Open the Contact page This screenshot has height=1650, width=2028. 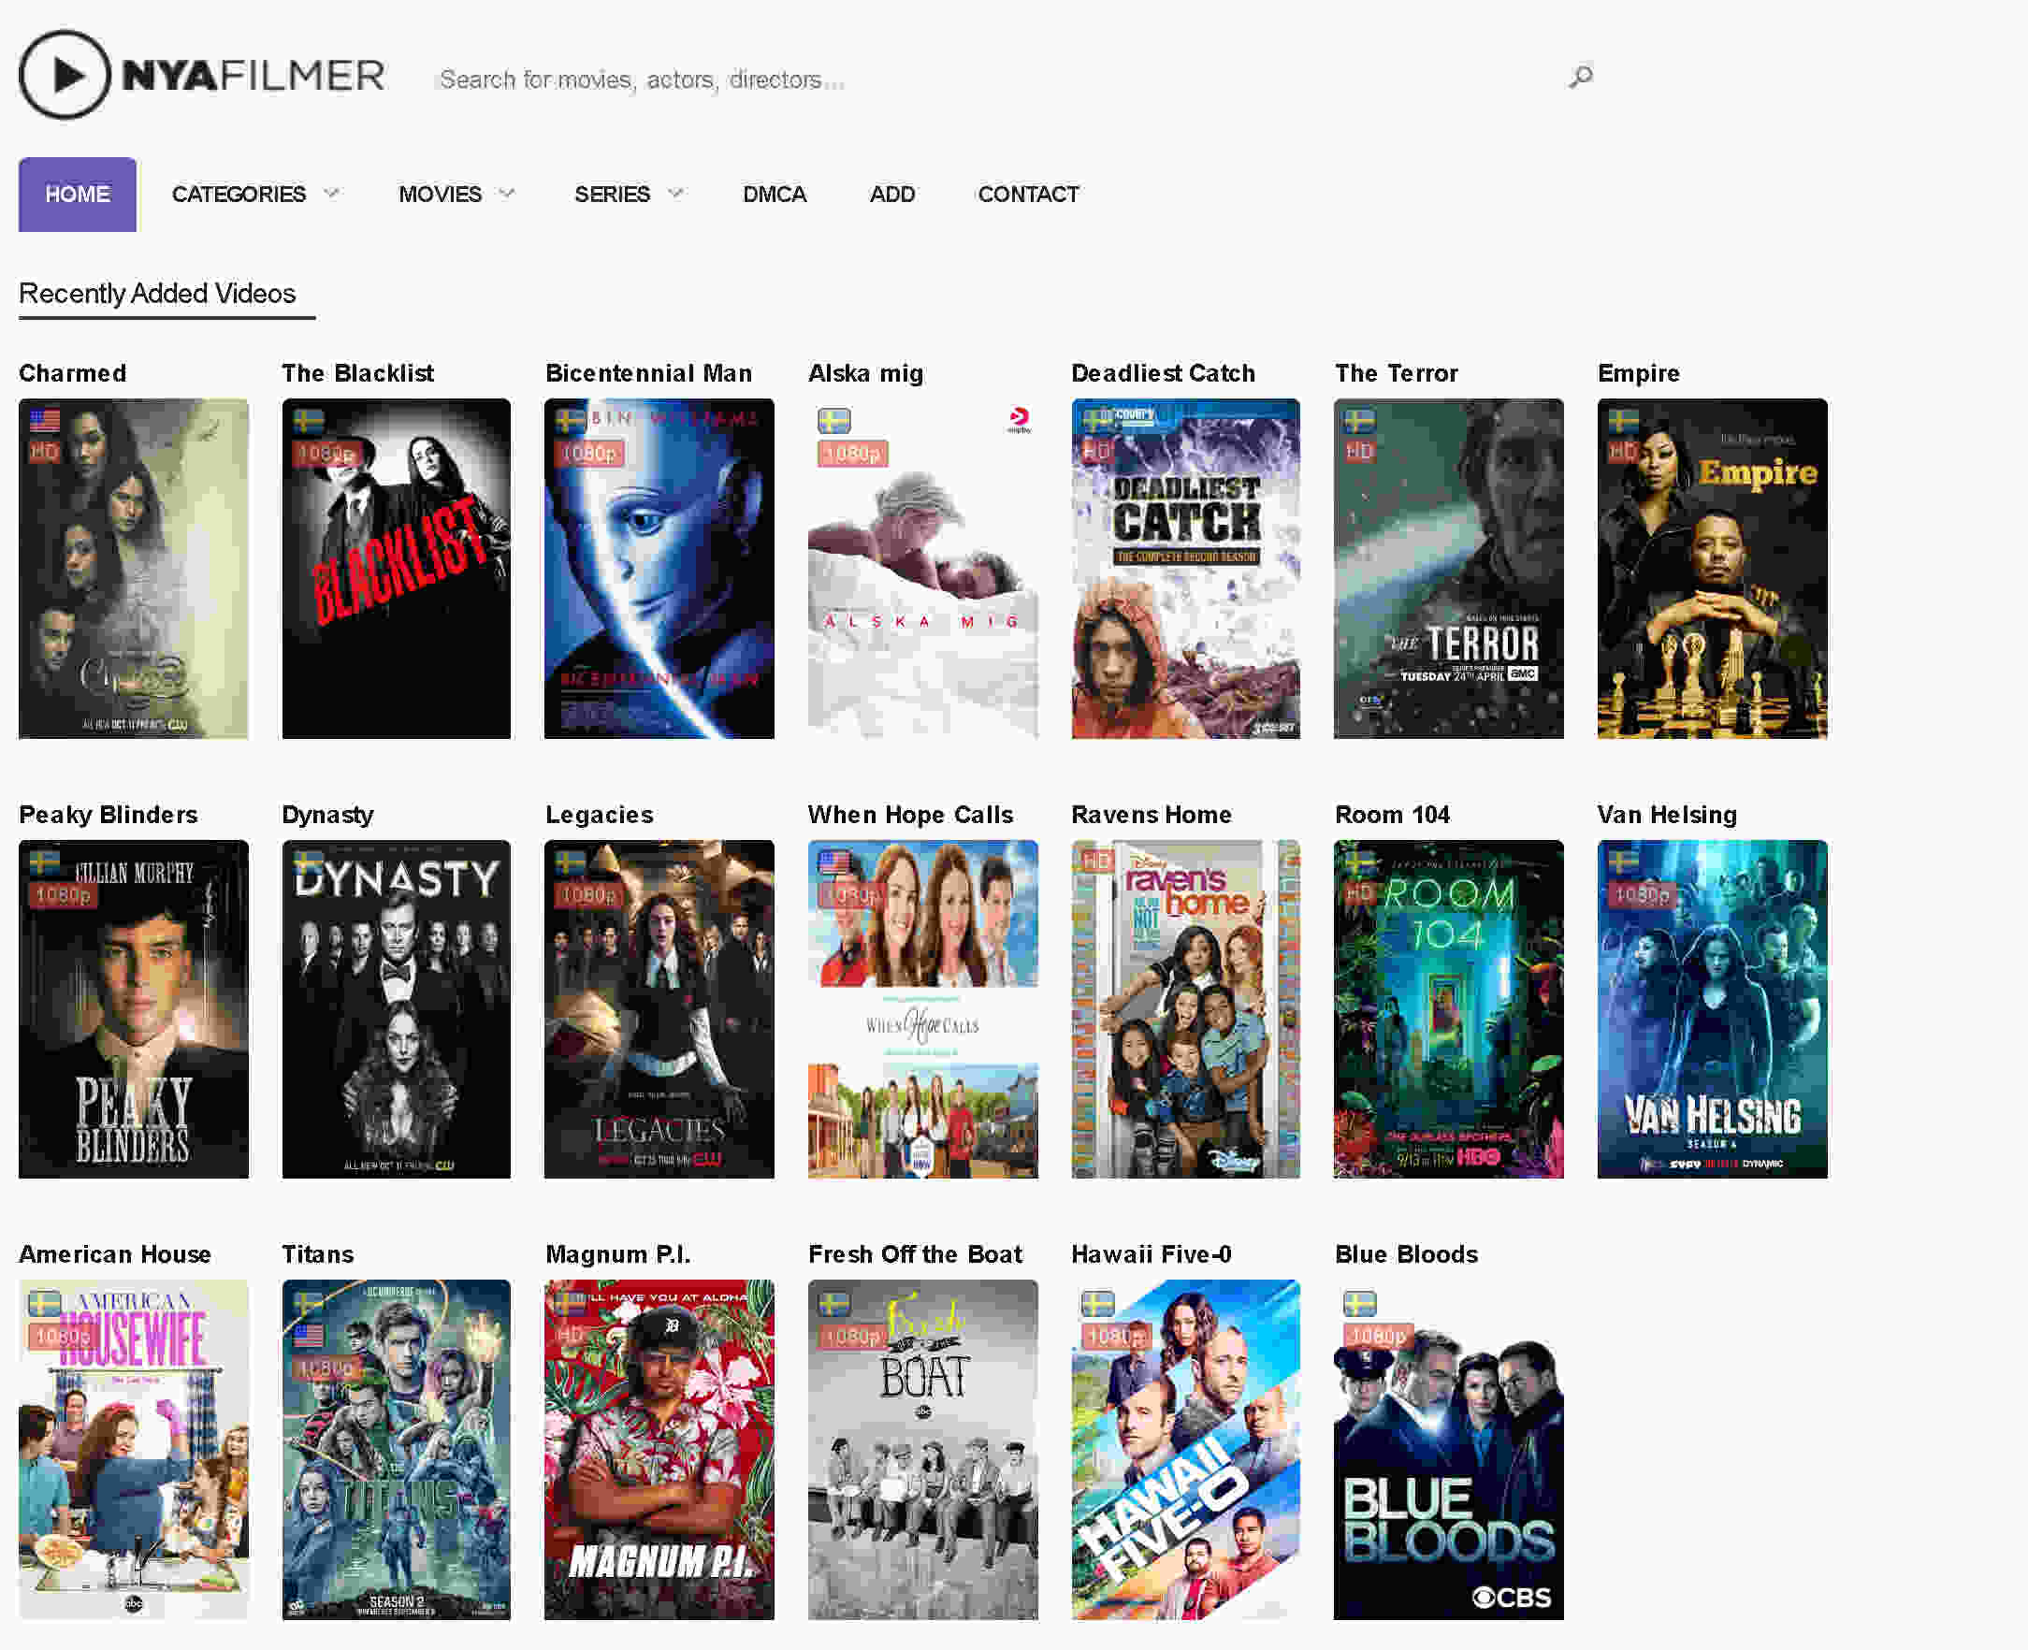[x=1028, y=194]
